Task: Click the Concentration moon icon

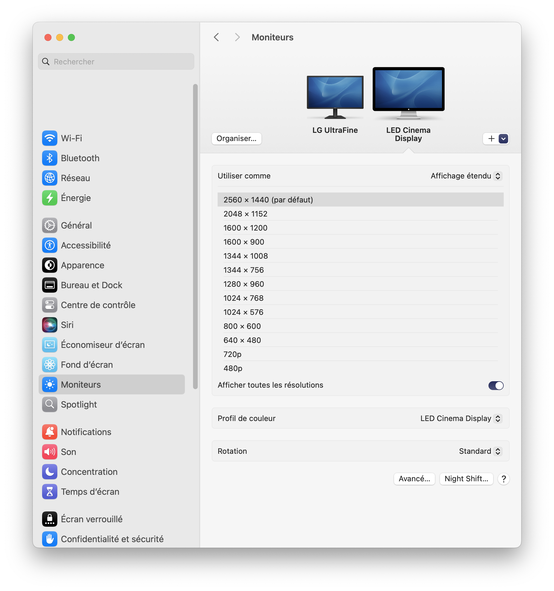Action: [50, 472]
